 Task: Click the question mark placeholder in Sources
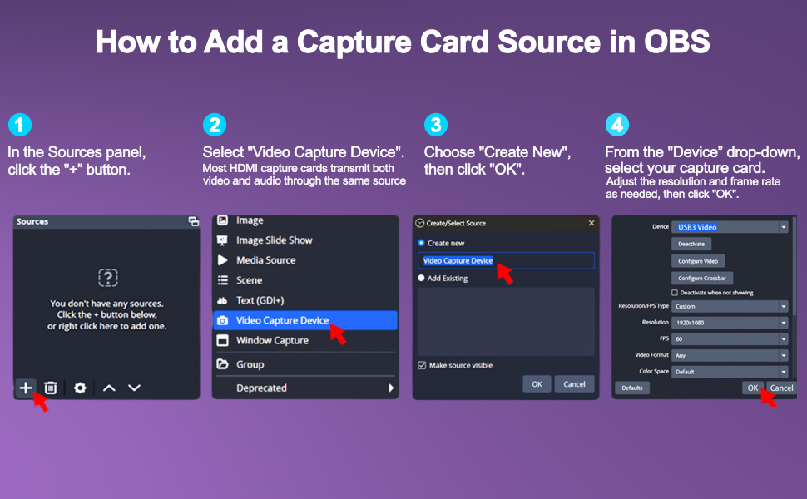(108, 278)
